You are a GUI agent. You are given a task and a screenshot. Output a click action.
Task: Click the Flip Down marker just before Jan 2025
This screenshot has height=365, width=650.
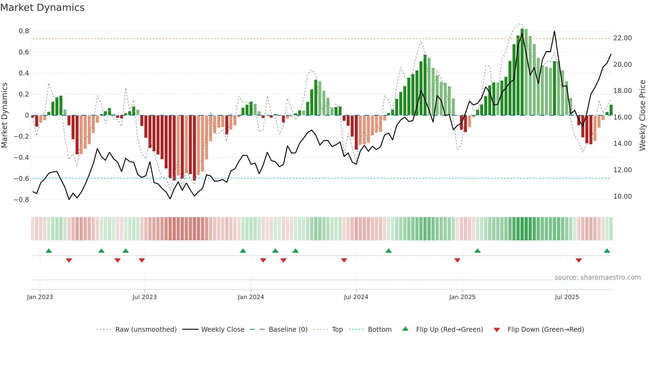pyautogui.click(x=457, y=260)
